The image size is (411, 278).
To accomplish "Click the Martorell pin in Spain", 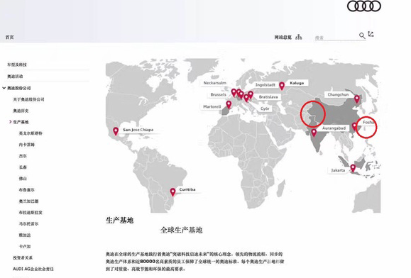I will 229,104.
